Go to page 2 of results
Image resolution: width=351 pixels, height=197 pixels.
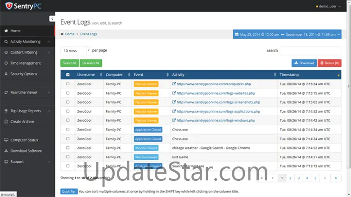tap(290, 178)
